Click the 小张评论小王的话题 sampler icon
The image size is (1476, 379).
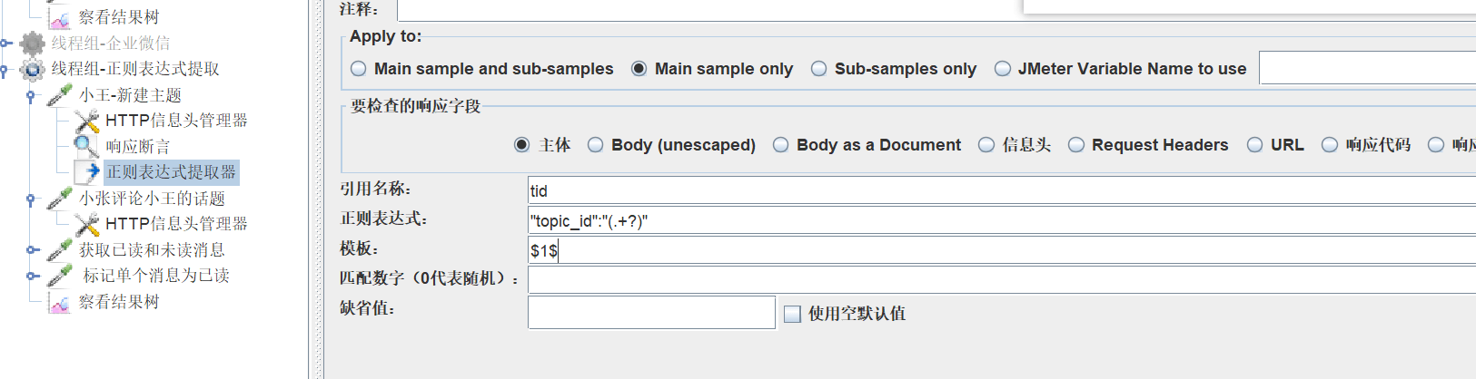tap(60, 198)
